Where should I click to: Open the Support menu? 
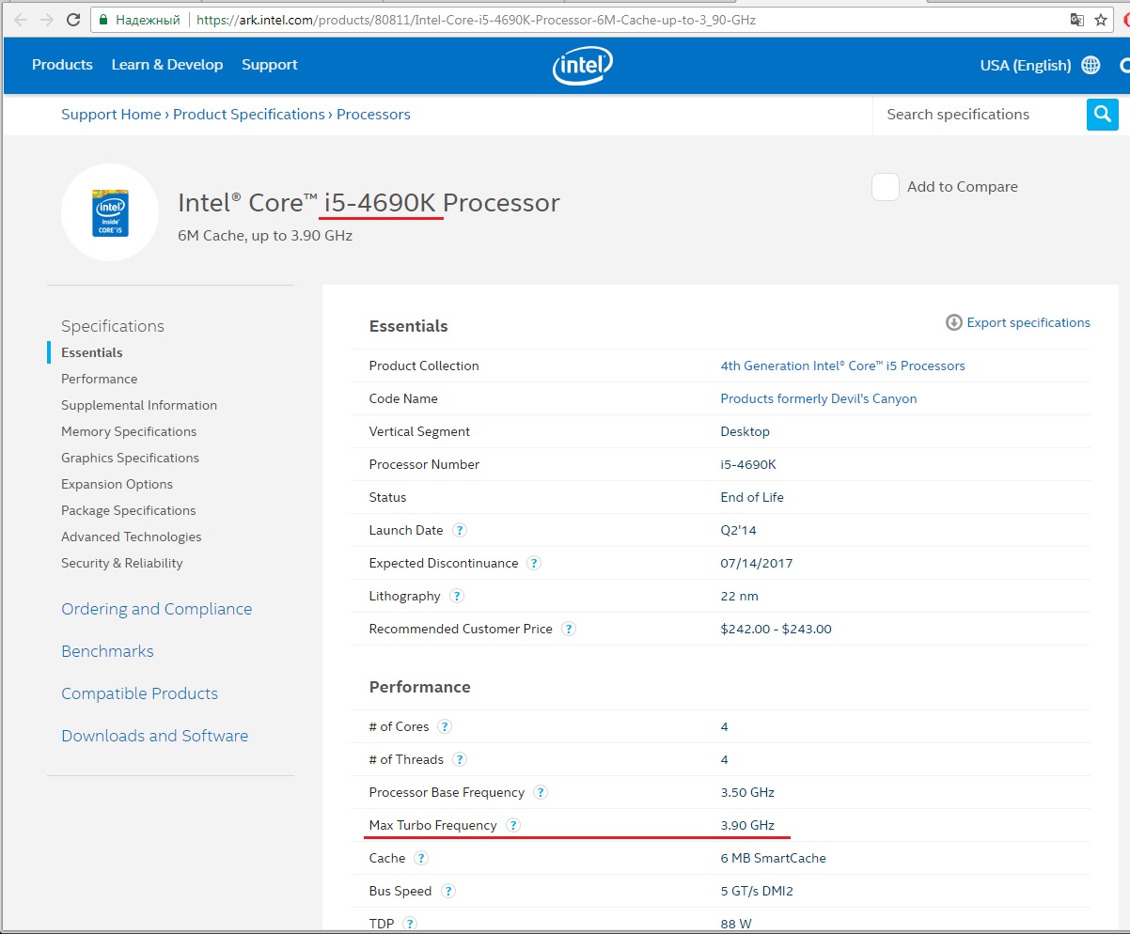(269, 65)
